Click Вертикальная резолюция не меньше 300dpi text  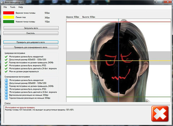[x=29, y=95]
